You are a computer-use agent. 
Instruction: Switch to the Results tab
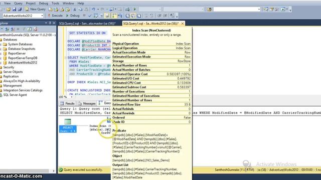click(67, 103)
